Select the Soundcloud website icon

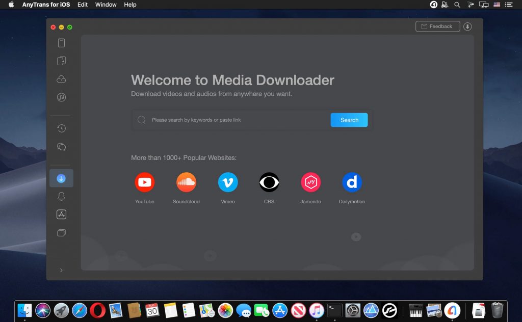[x=186, y=182]
